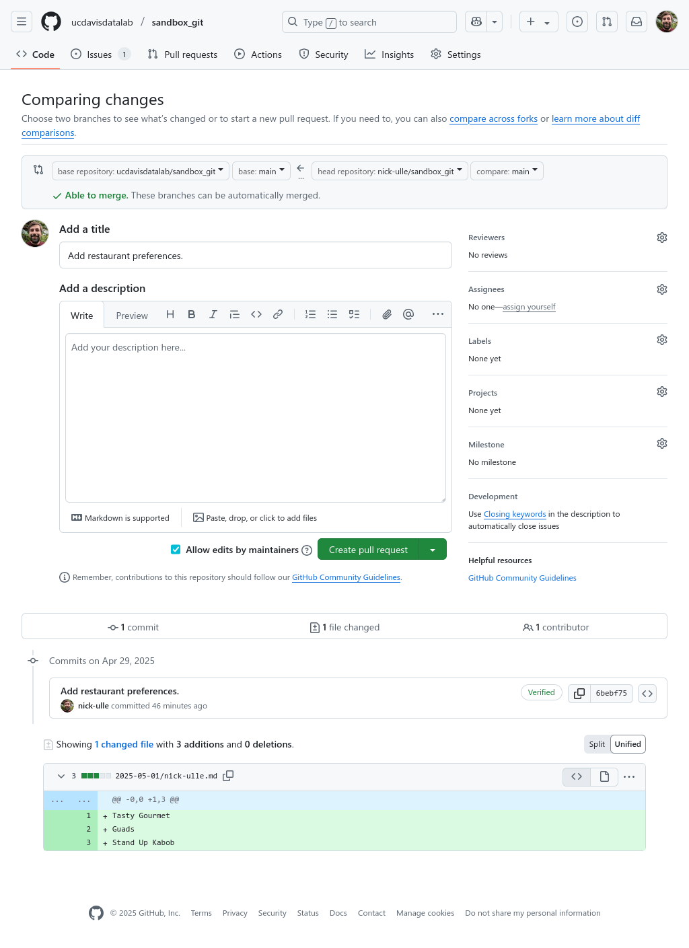The height and width of the screenshot is (948, 689).
Task: Insert a link using the toolbar icon
Action: (x=278, y=314)
